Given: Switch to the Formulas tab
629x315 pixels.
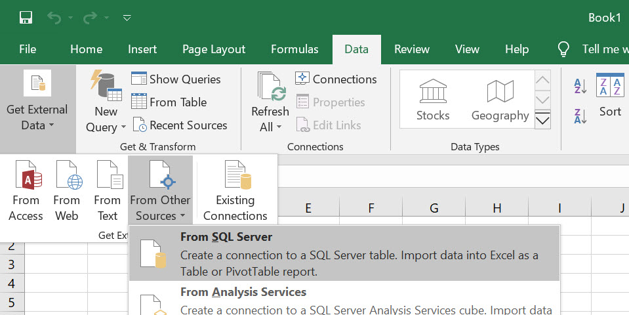Looking at the screenshot, I should [x=294, y=49].
